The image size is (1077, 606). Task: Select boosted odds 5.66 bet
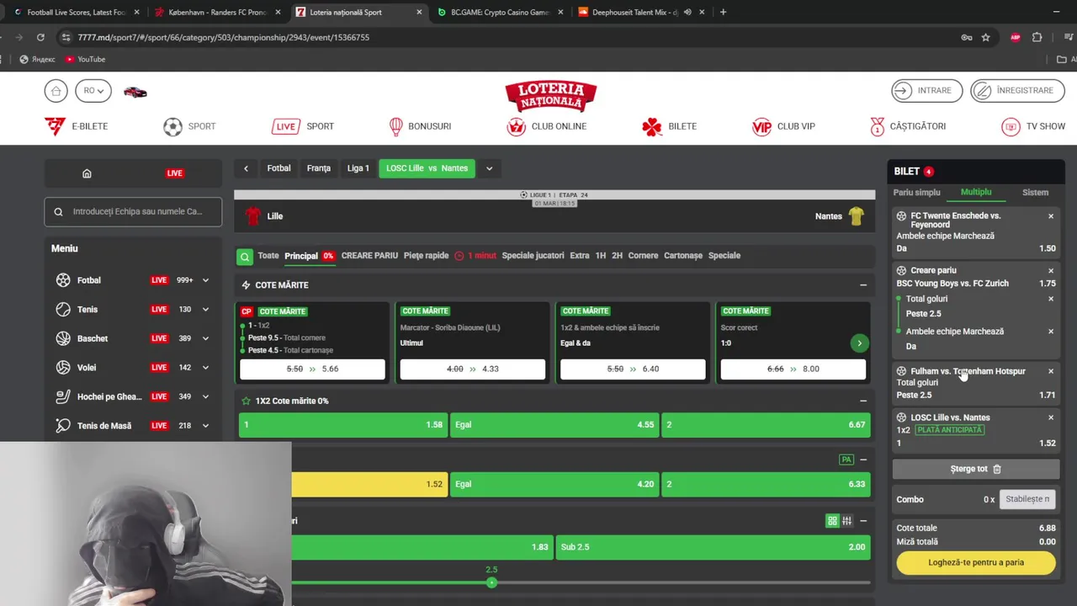click(x=312, y=369)
